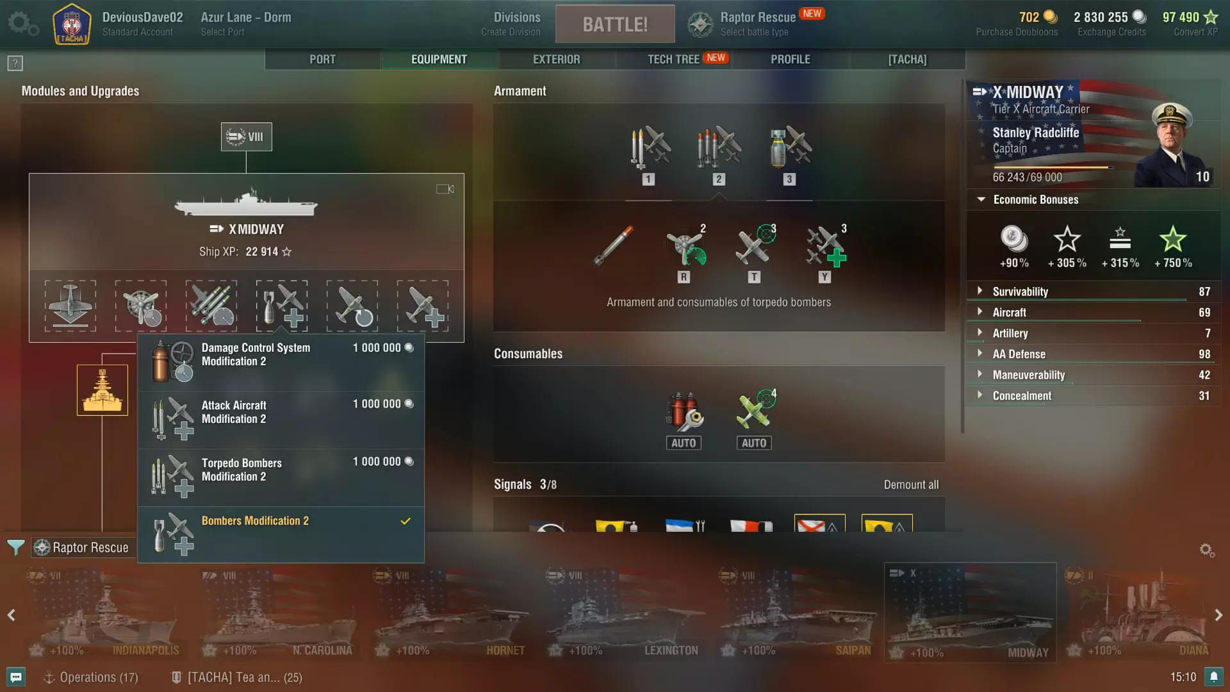Viewport: 1230px width, 692px height.
Task: Choose Torpedo Bombers Modification 2 upgrade
Action: [x=281, y=477]
